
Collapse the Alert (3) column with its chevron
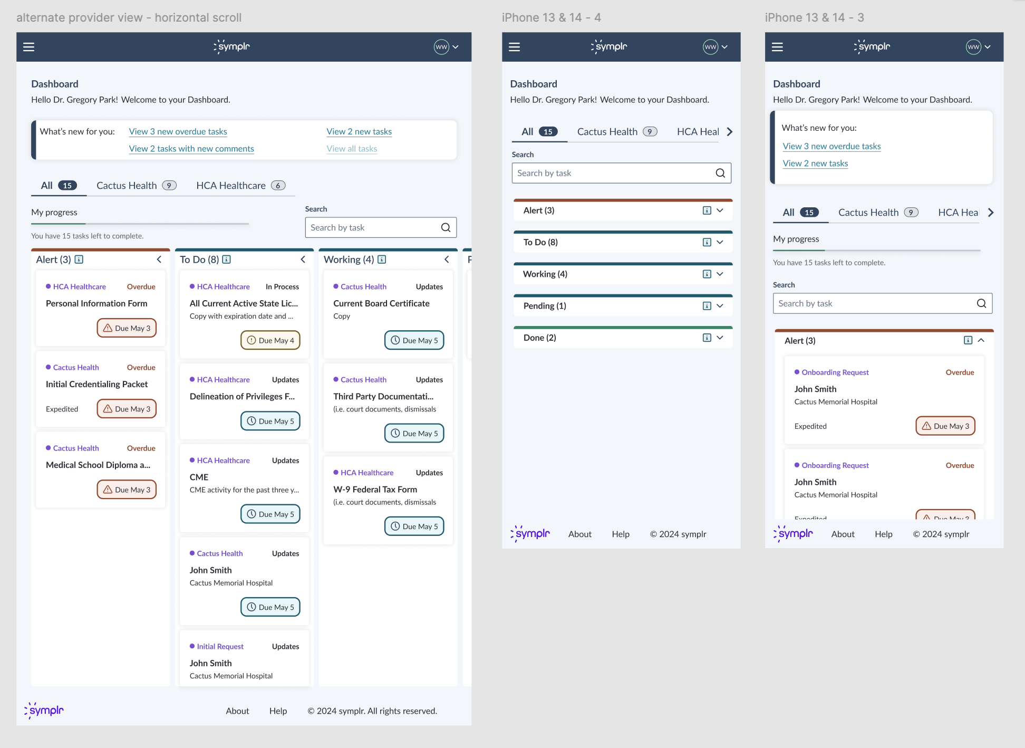[x=159, y=259]
